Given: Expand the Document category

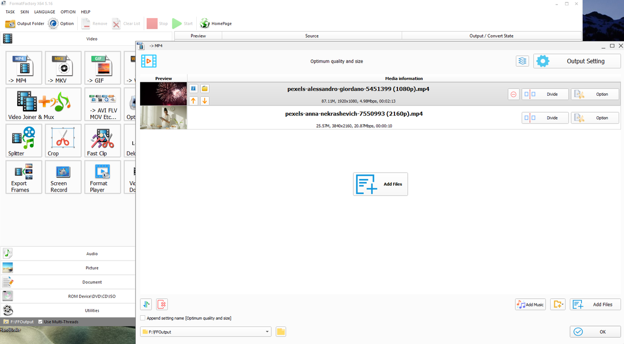Looking at the screenshot, I should 68,282.
